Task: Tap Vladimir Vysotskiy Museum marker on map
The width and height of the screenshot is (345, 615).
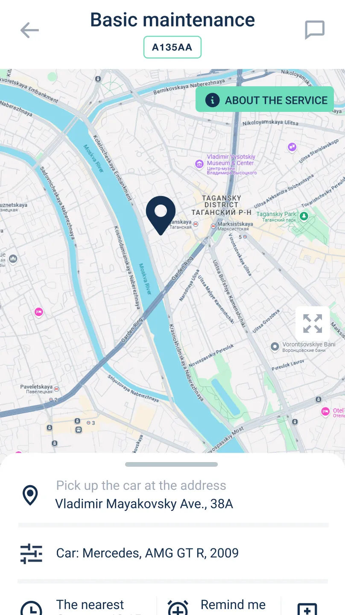Action: point(199,164)
